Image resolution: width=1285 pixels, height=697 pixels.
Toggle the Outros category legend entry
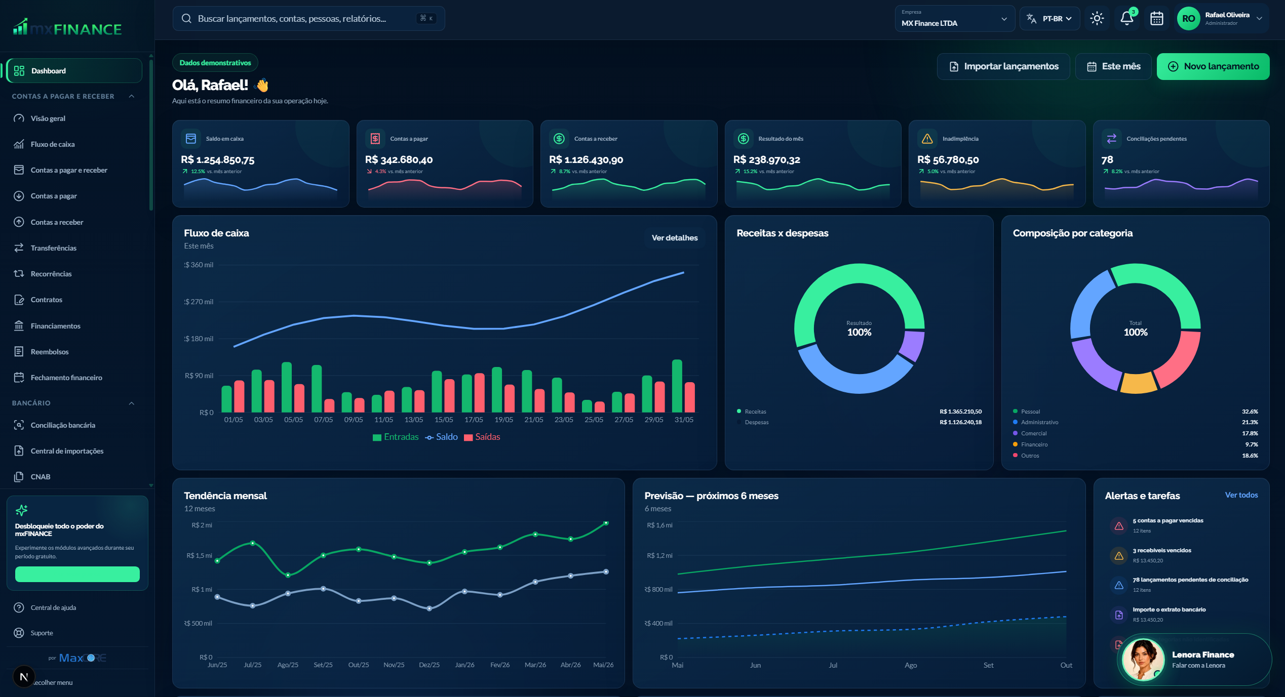(x=1026, y=456)
